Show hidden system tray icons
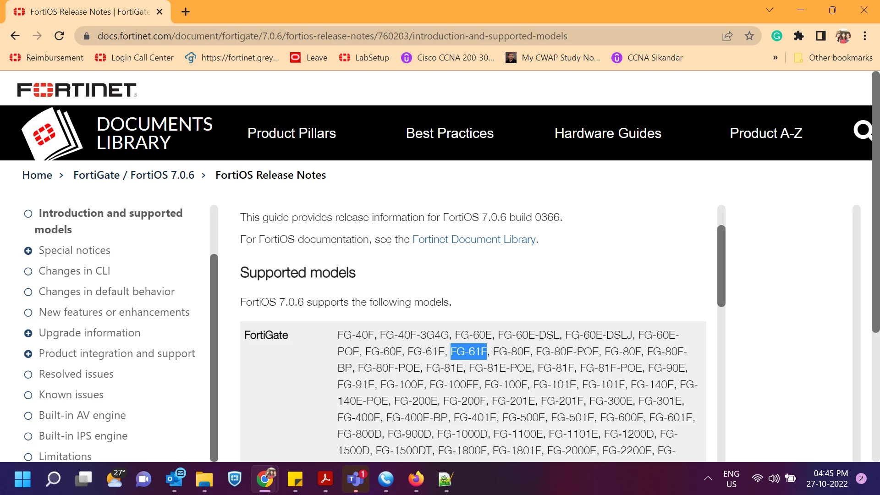Screen dimensions: 880x495 pos(708,479)
